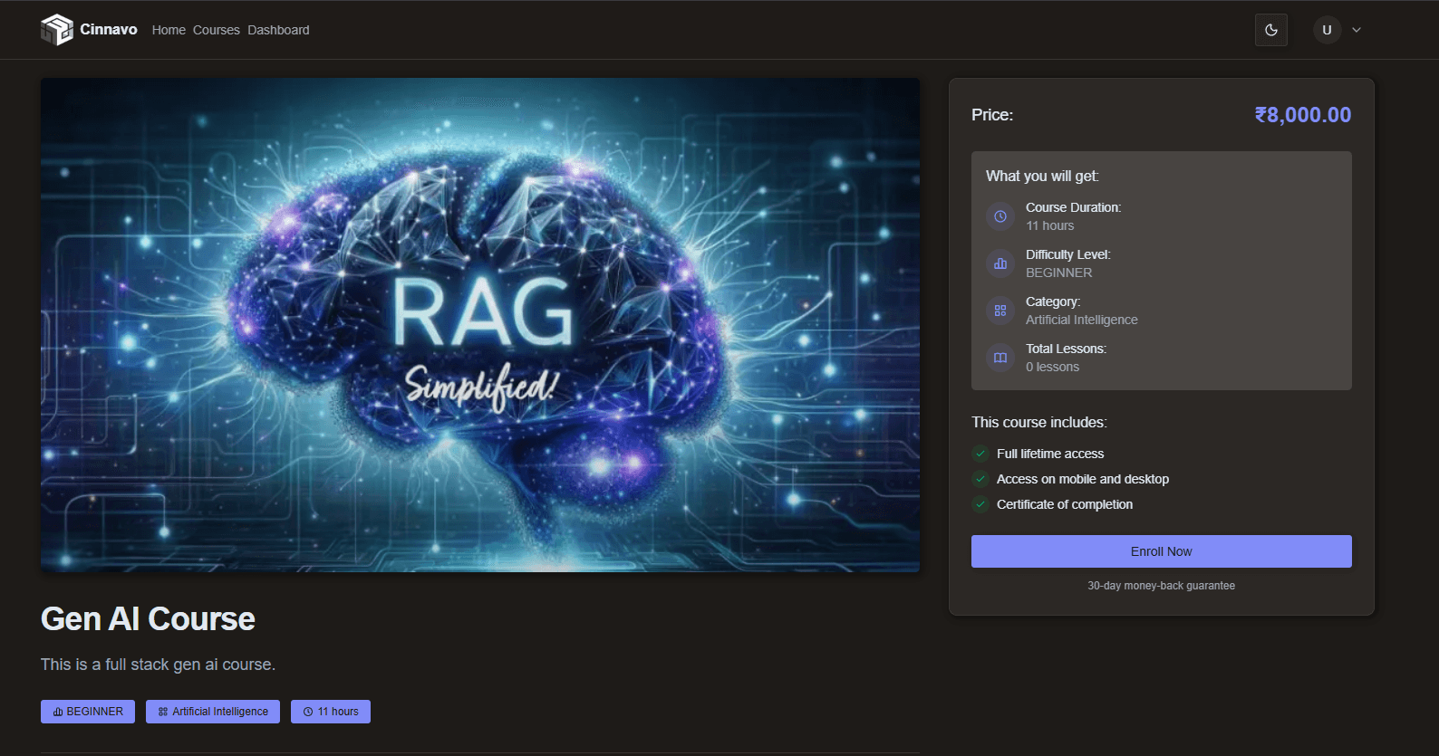1439x756 pixels.
Task: Navigate to the Dashboard link
Action: coord(278,30)
